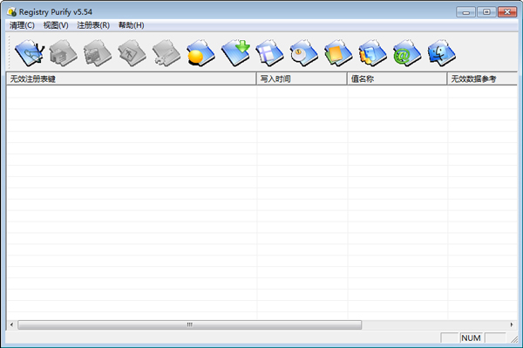Sort by the 值名称 column header

(x=397, y=78)
